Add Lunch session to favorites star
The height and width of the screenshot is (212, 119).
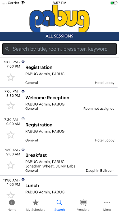[x=11, y=195]
